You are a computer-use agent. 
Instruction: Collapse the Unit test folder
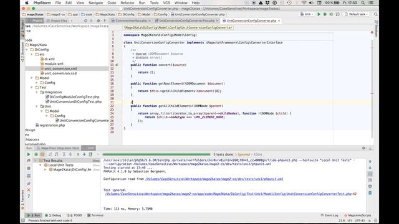point(37,106)
